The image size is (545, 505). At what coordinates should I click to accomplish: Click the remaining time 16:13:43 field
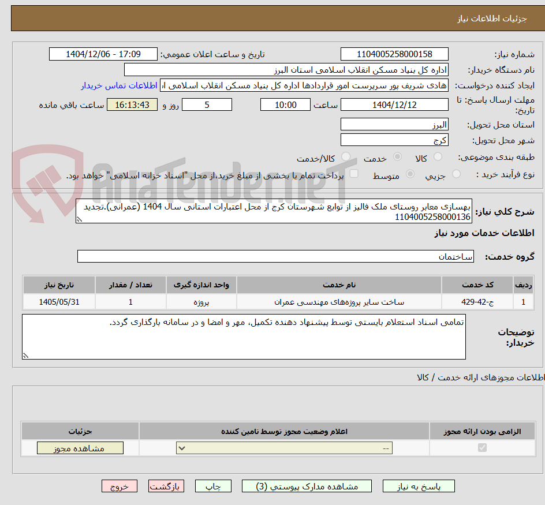[132, 104]
